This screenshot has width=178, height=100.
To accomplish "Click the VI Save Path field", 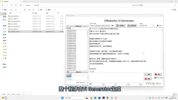I will [100, 26].
